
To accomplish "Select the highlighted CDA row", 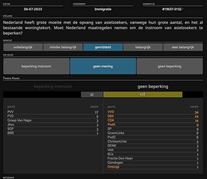I will click(x=153, y=120).
